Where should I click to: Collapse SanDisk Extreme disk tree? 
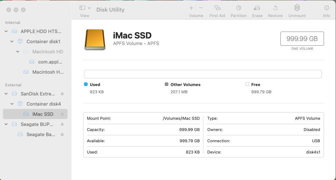(x=6, y=94)
